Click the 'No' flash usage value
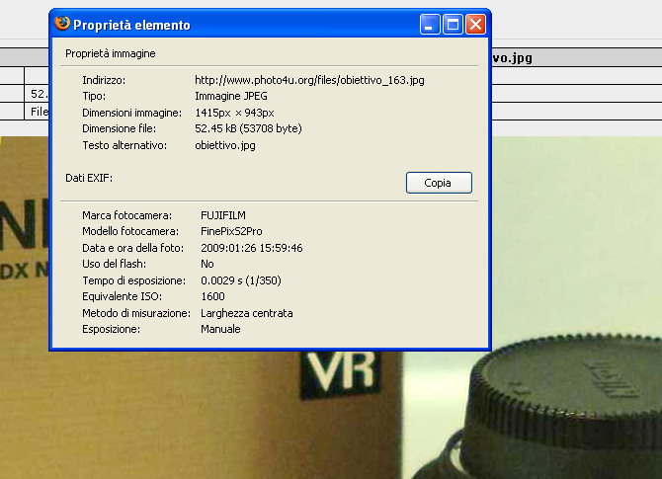The image size is (662, 479). (207, 264)
